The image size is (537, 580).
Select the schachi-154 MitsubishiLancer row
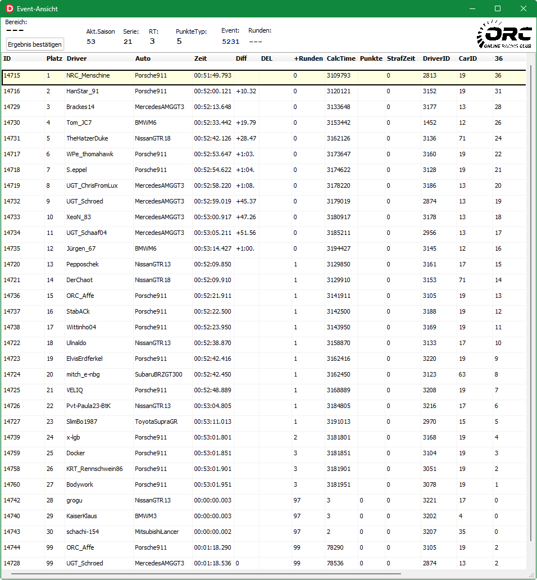click(x=83, y=532)
